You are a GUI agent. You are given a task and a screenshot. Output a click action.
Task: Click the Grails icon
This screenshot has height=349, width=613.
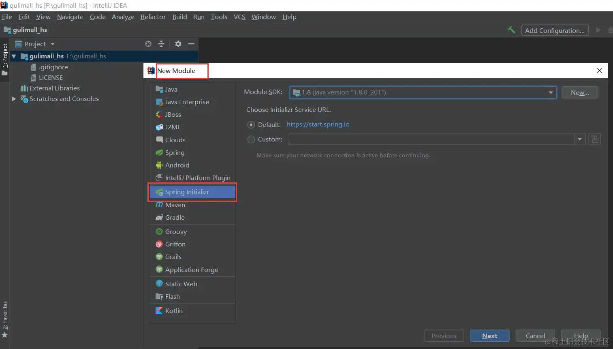159,257
